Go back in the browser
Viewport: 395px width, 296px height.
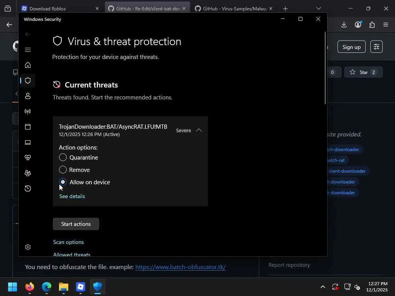point(9,25)
